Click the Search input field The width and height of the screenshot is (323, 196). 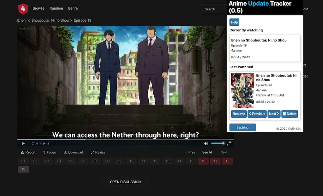coord(214,9)
